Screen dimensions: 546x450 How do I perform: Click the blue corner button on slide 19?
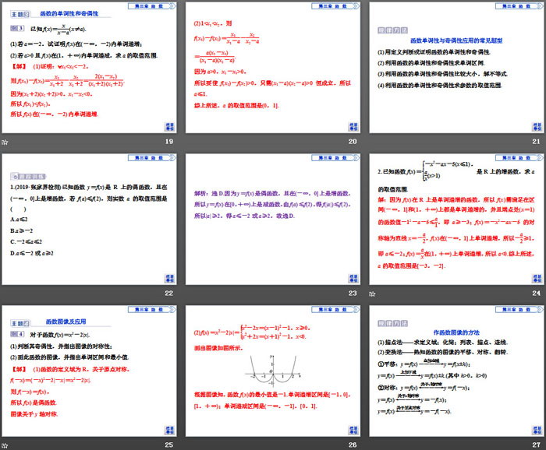point(169,127)
